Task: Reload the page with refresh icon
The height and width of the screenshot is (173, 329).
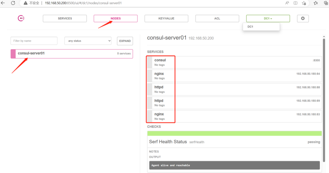Action: (13, 3)
